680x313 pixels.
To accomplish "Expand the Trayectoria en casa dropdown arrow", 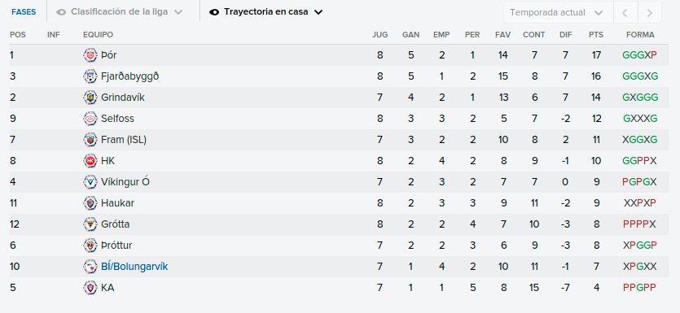I will [318, 12].
